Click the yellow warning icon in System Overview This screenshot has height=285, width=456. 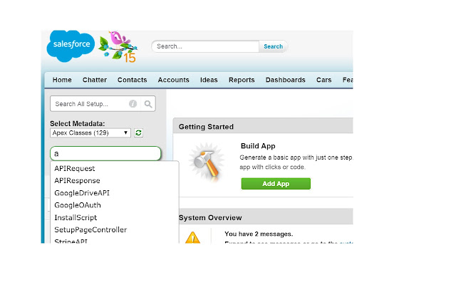(192, 237)
